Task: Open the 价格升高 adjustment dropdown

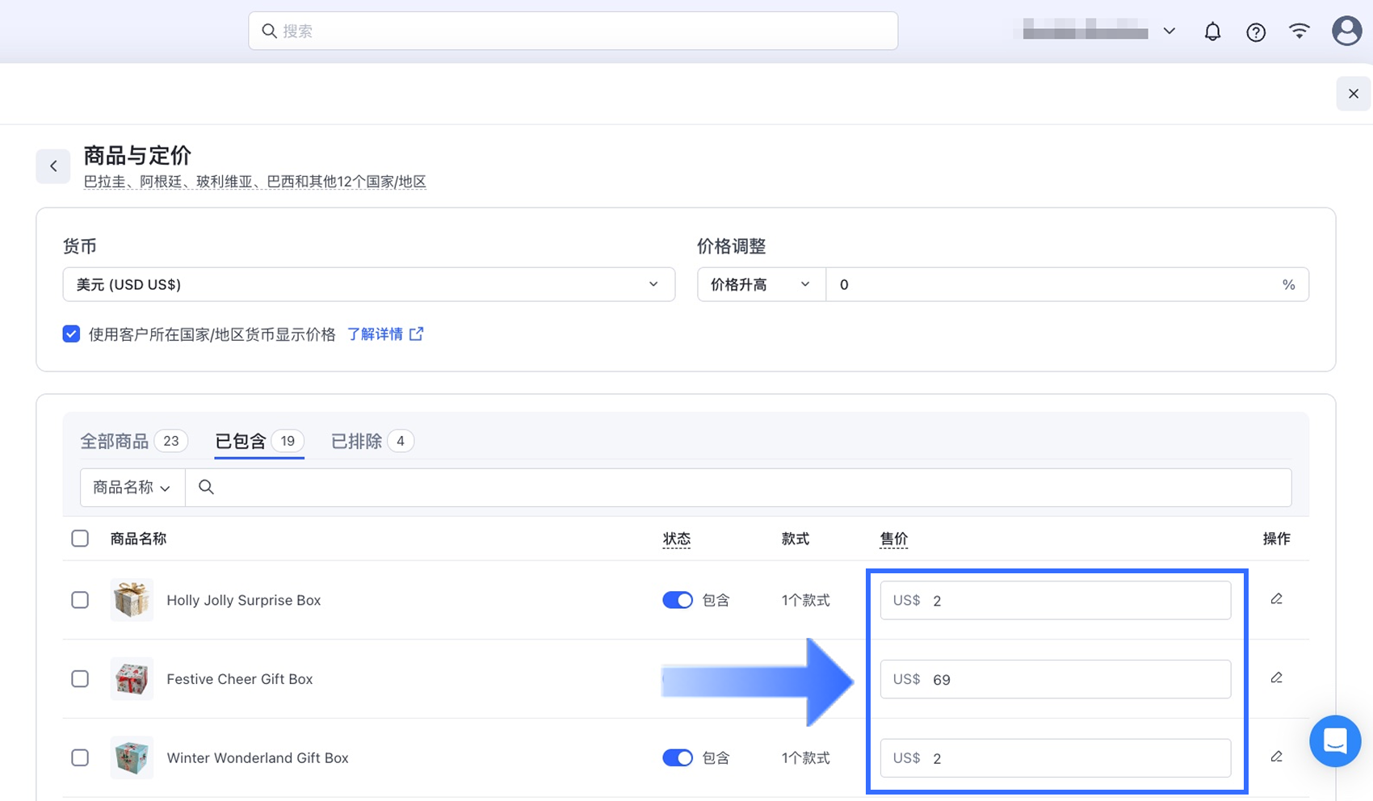Action: click(761, 284)
